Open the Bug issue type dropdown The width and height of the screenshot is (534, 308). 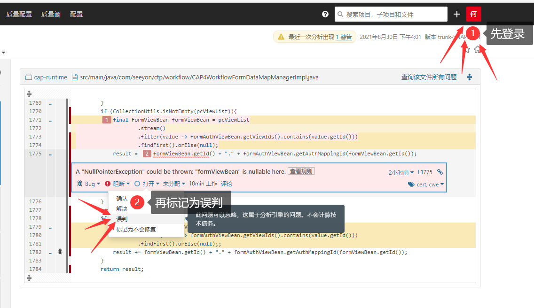(89, 184)
